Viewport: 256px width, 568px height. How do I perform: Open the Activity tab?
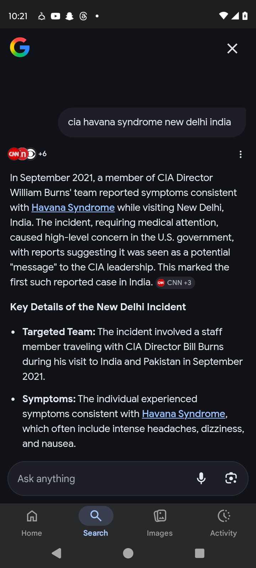224,523
